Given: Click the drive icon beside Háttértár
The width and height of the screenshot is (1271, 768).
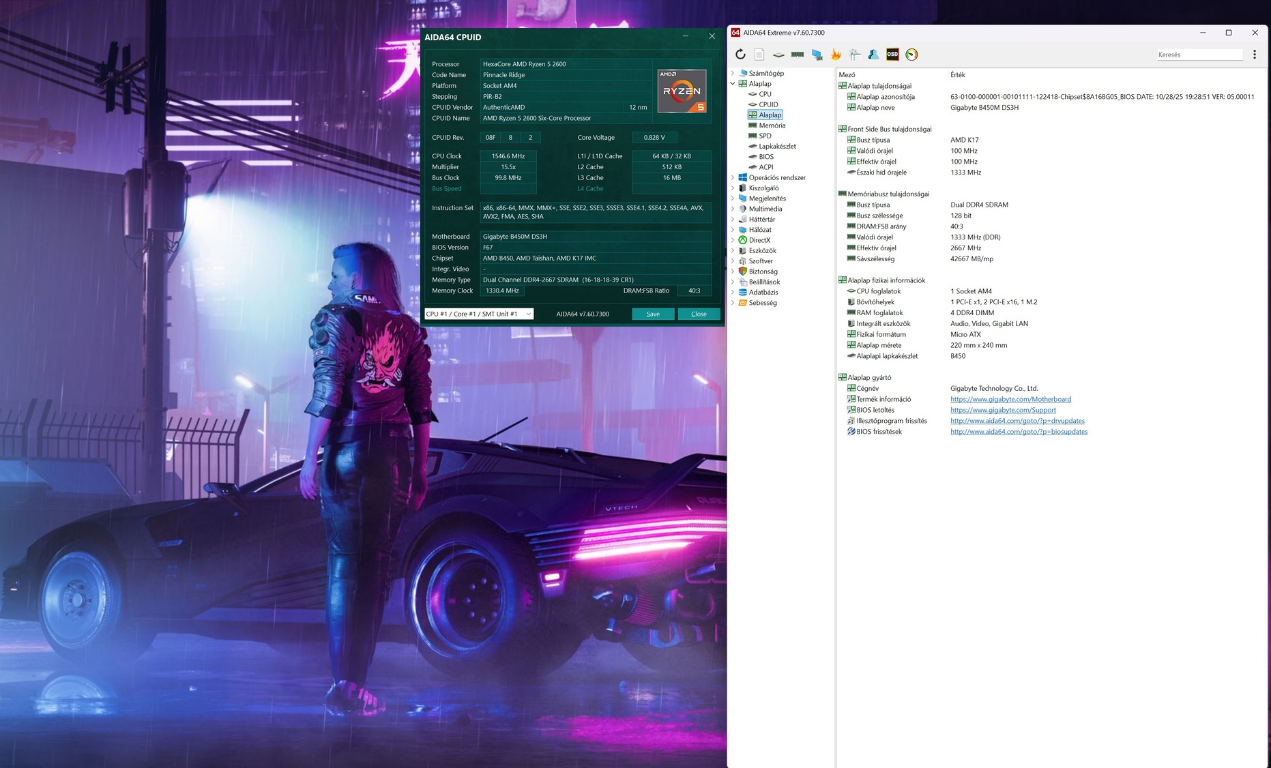Looking at the screenshot, I should (x=743, y=220).
